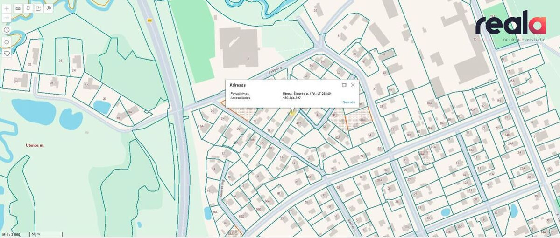This screenshot has width=560, height=238.
Task: Open the measurement ruler tool
Action: click(x=18, y=8)
